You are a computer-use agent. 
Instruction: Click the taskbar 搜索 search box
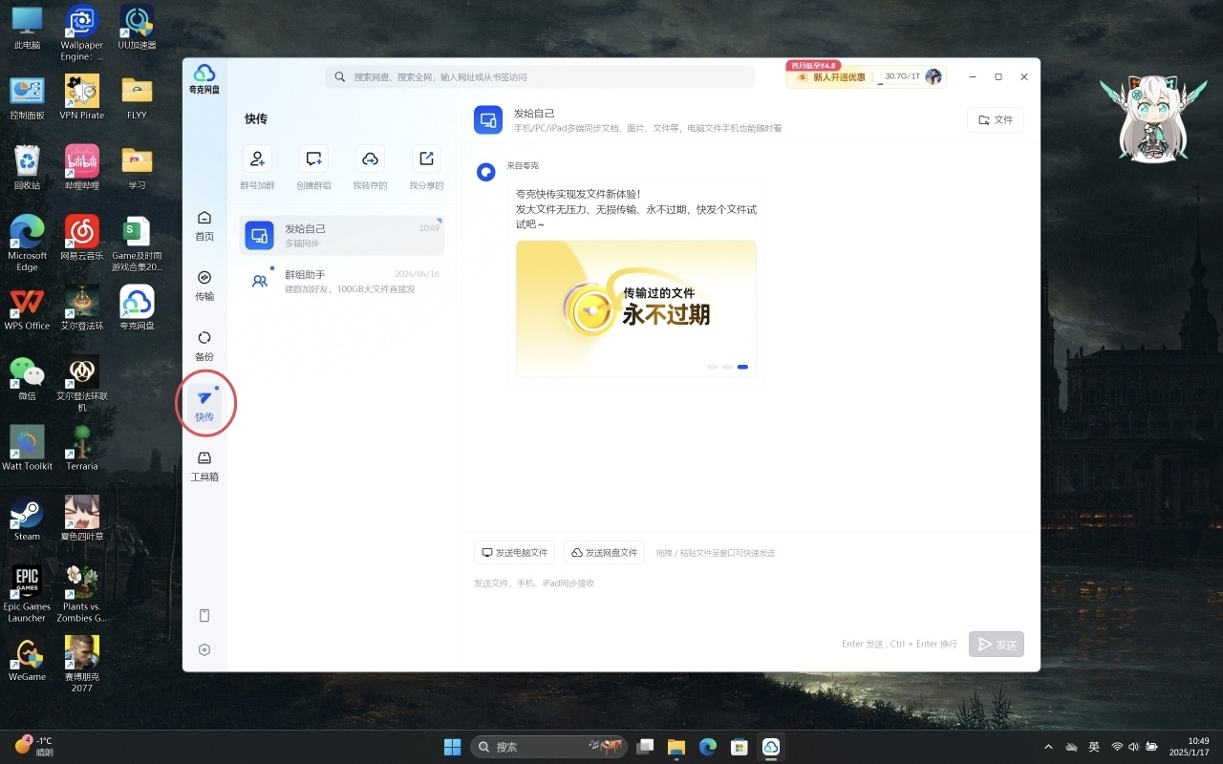[547, 747]
